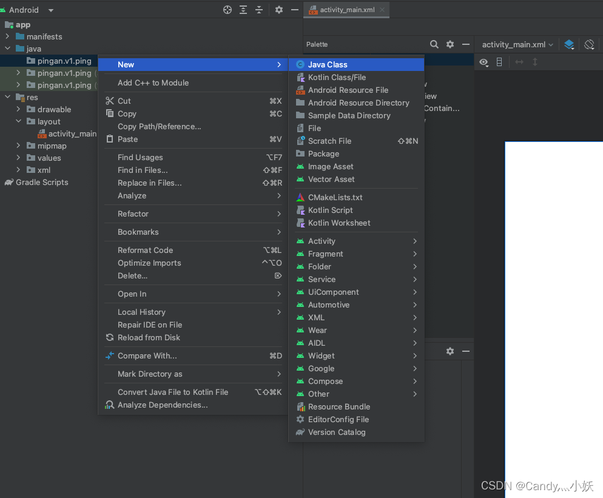
Task: Choose Package from New submenu
Action: 356,154
